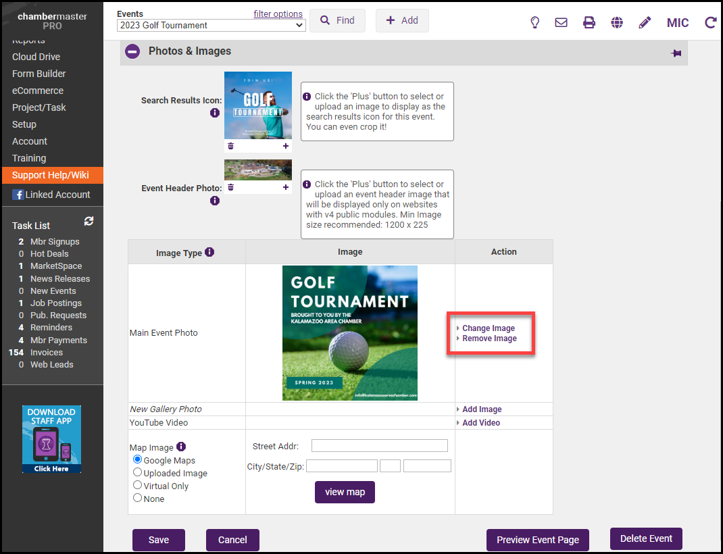Select the Uploaded Image radio button
Image resolution: width=723 pixels, height=554 pixels.
[138, 473]
